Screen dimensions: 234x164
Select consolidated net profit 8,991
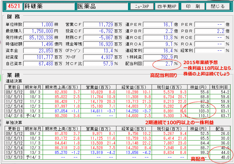point(168,111)
